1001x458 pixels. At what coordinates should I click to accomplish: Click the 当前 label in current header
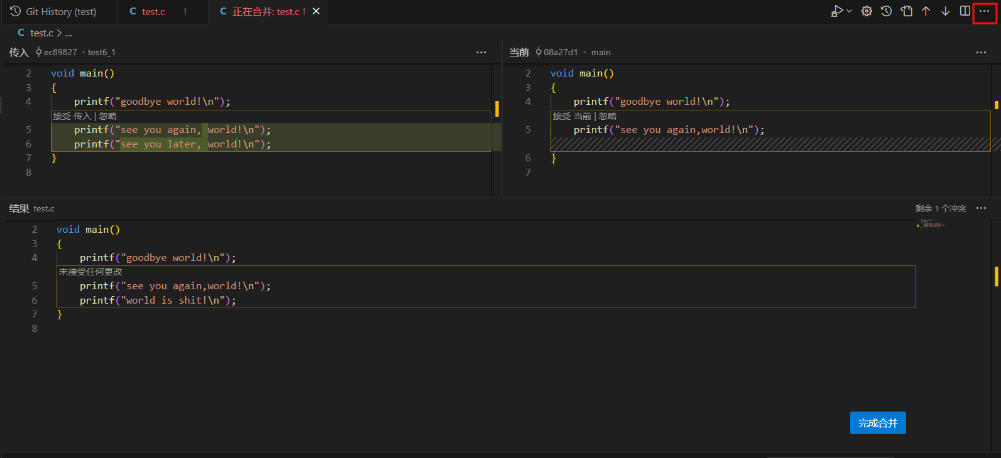(x=519, y=53)
